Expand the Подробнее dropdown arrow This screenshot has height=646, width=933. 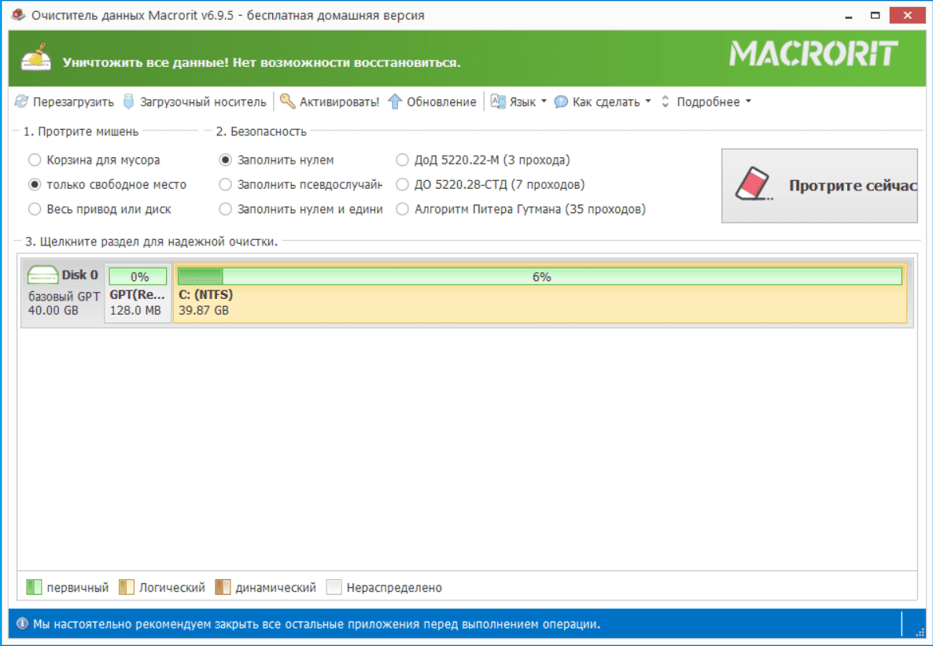(x=748, y=102)
